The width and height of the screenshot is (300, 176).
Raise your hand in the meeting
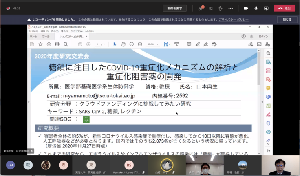pos(221,8)
